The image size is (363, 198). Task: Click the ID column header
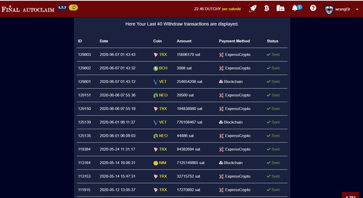pos(80,41)
